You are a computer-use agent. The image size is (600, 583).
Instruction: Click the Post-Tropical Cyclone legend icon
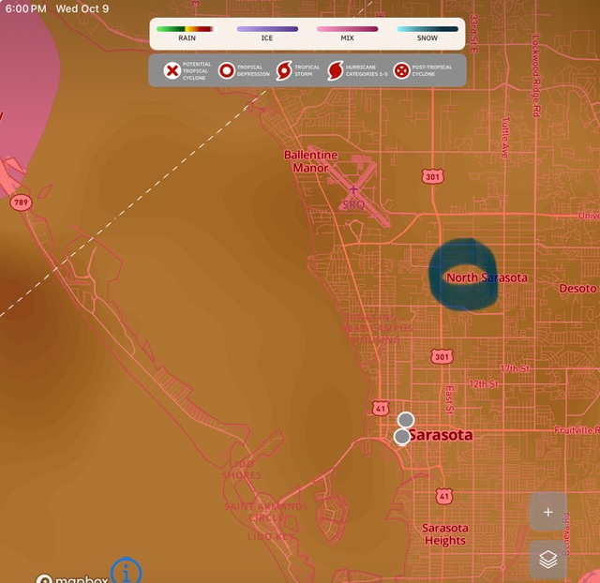(x=401, y=70)
